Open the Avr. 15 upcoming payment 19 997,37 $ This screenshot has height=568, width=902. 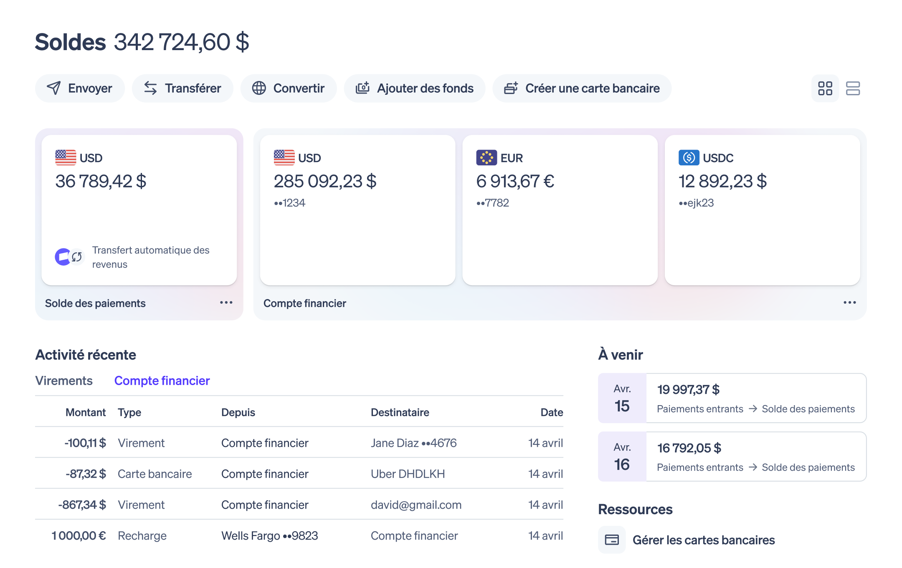tap(732, 398)
